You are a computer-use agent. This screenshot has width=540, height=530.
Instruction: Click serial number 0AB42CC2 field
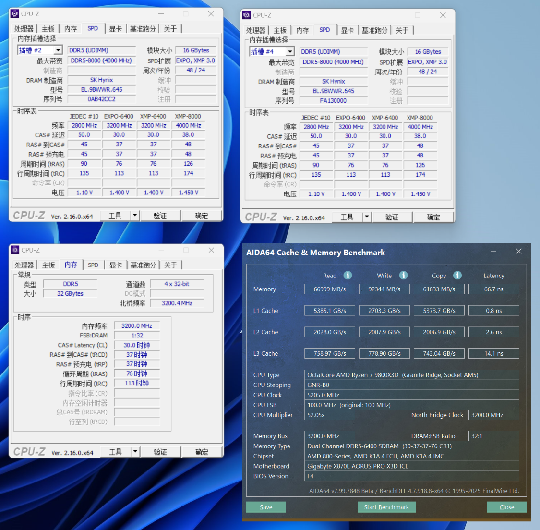(x=102, y=99)
